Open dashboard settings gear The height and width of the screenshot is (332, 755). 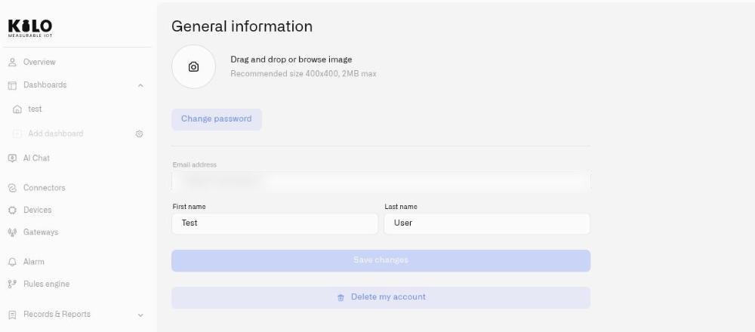click(139, 134)
